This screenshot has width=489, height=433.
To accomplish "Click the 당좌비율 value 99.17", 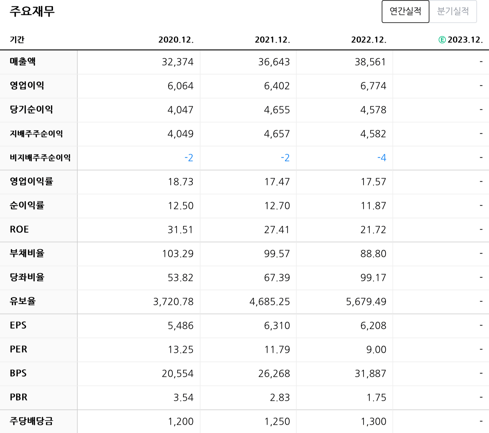I will point(374,278).
